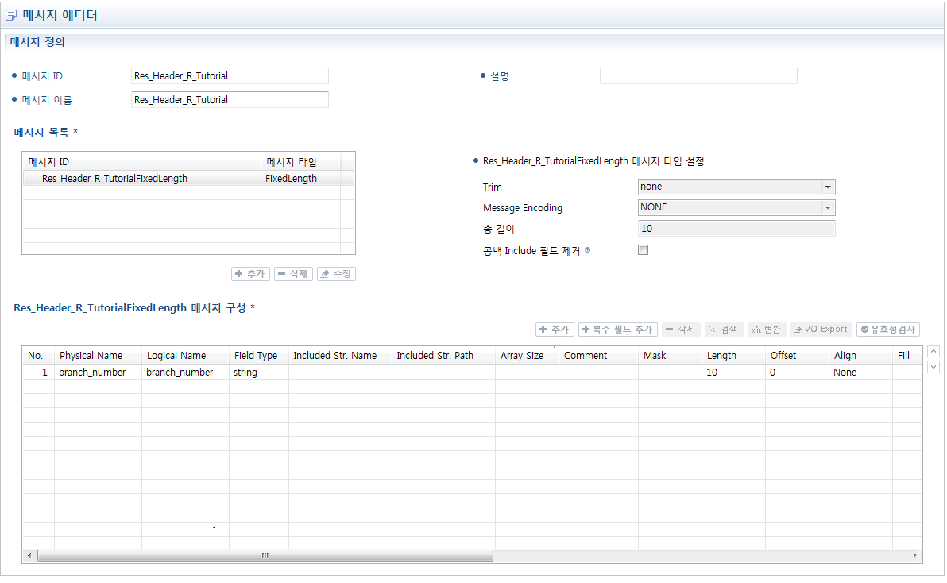Image resolution: width=947 pixels, height=583 pixels.
Task: Toggle the 공백 Include 필드 제거 checkbox
Action: [x=642, y=249]
